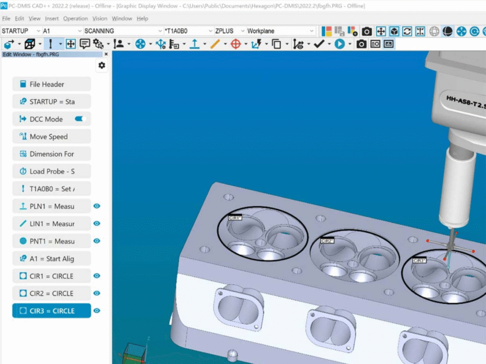Click the repaint refresh view icon
This screenshot has width=486, height=364.
(x=407, y=31)
